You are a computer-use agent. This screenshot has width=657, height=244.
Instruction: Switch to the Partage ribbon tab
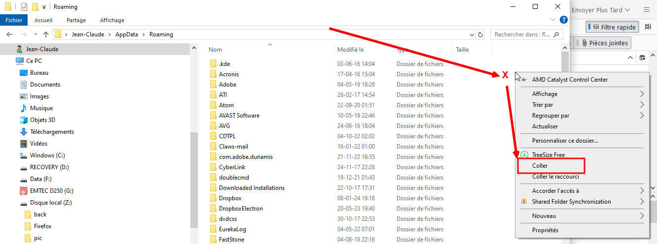(x=76, y=20)
